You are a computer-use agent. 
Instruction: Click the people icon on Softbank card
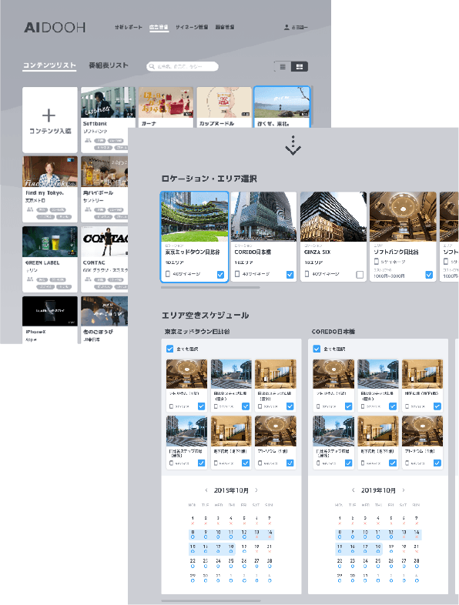point(88,140)
